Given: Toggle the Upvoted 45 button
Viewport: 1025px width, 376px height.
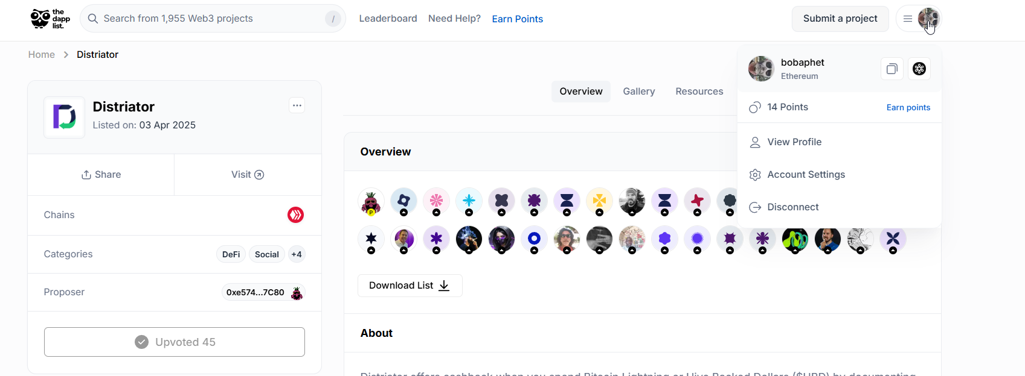Looking at the screenshot, I should 175,342.
